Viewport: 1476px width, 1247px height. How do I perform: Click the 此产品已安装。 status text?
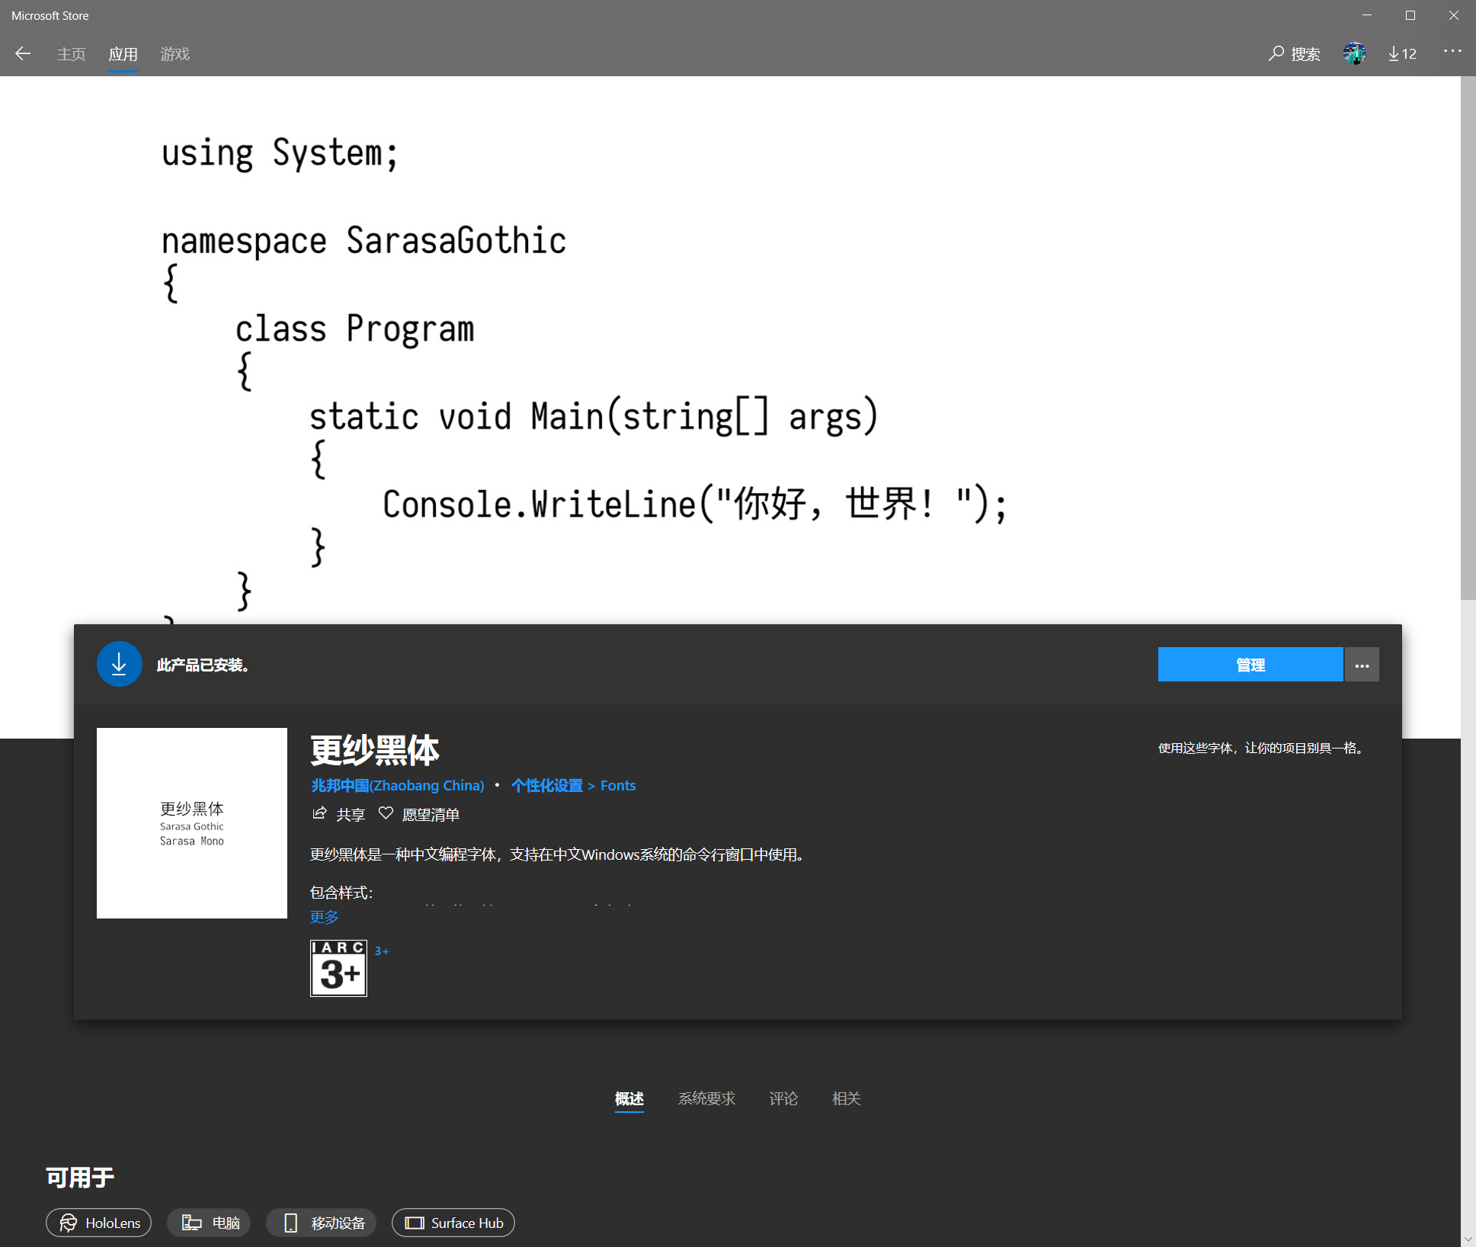tap(203, 665)
